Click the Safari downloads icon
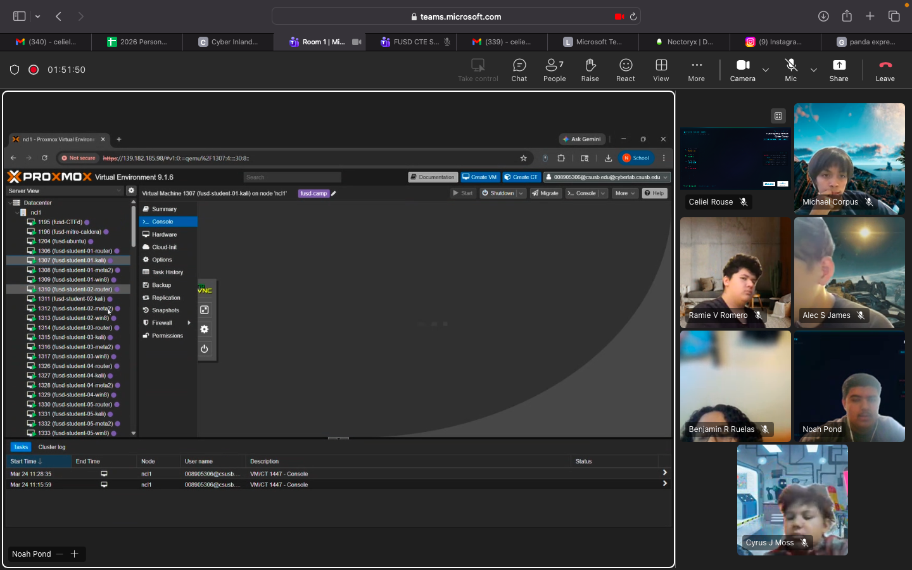 click(x=823, y=16)
